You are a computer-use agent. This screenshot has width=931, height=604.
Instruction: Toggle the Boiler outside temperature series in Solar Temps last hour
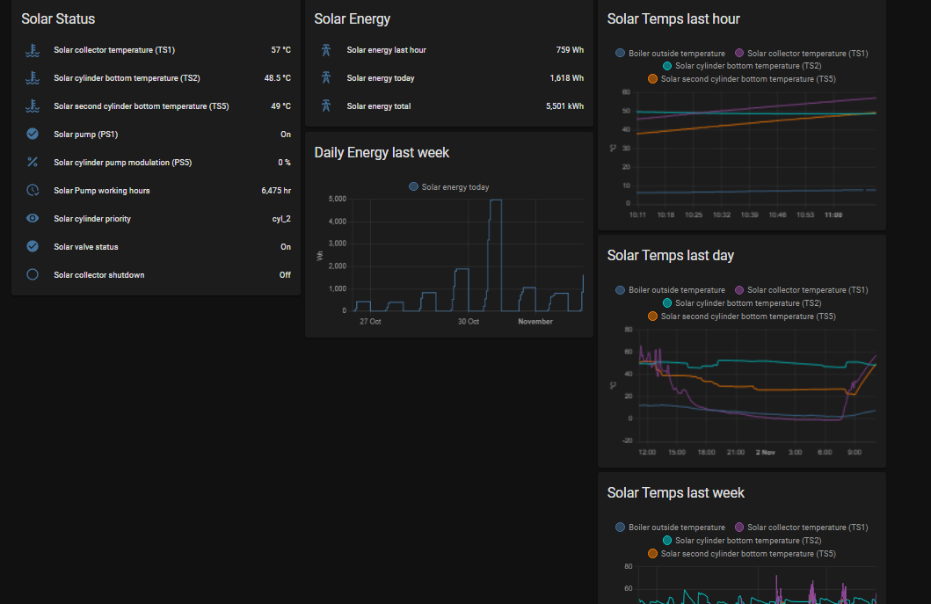pyautogui.click(x=677, y=53)
